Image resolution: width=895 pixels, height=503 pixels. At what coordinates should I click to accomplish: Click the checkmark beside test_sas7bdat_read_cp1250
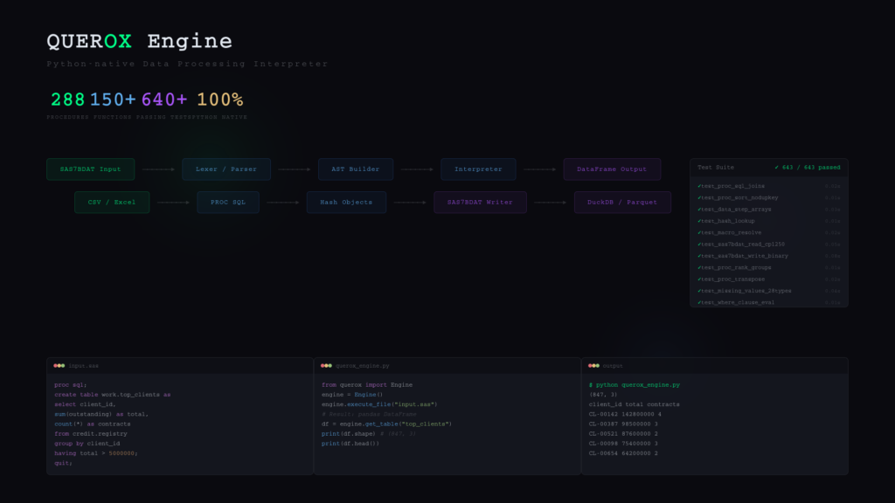[699, 245]
